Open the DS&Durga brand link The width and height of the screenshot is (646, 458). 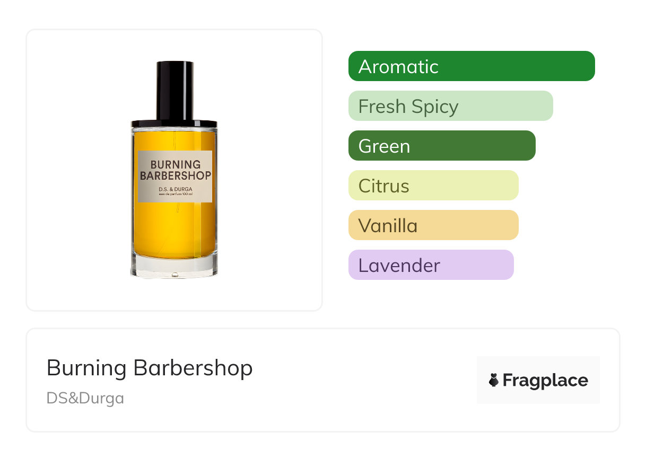[85, 398]
